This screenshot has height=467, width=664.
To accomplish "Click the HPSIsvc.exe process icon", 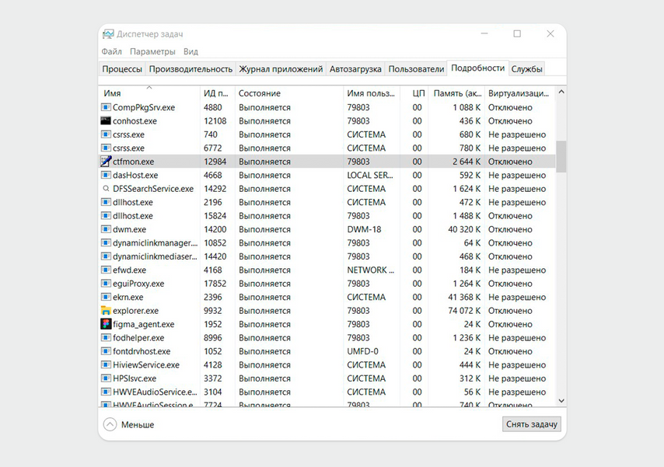I will [106, 378].
